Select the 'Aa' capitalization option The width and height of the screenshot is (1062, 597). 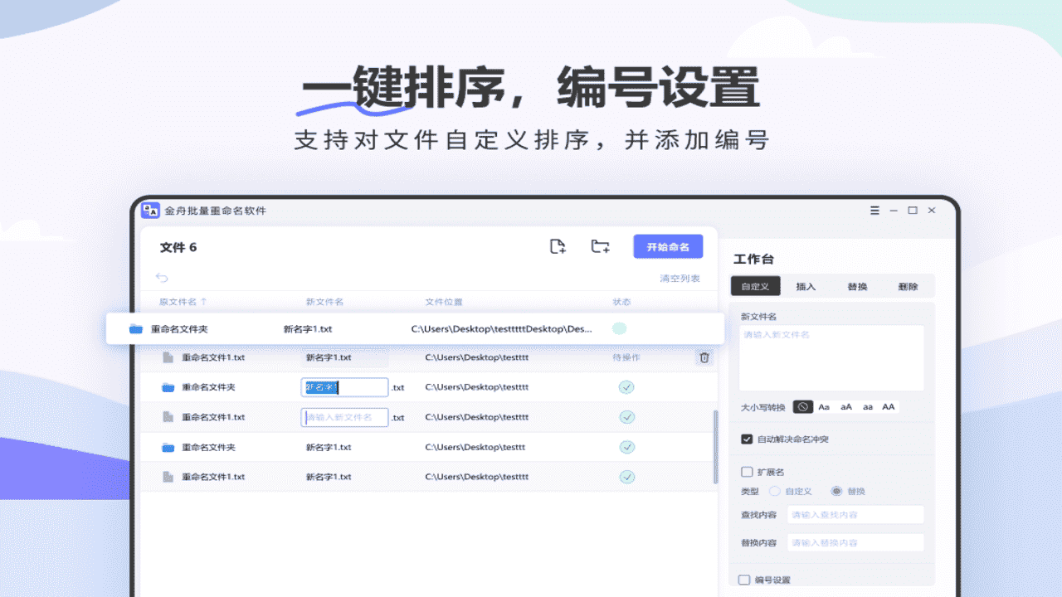tap(822, 406)
